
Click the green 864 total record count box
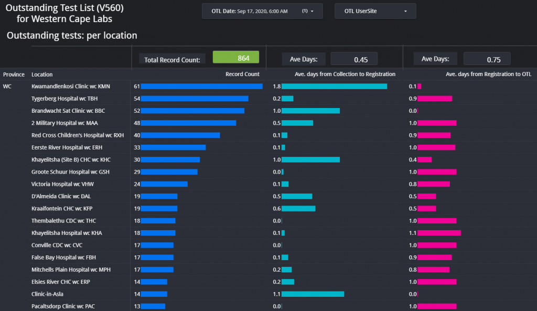tap(235, 58)
